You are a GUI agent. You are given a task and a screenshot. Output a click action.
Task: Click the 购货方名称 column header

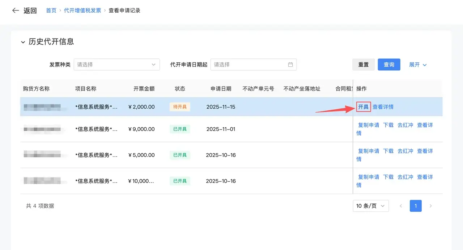tap(36, 89)
